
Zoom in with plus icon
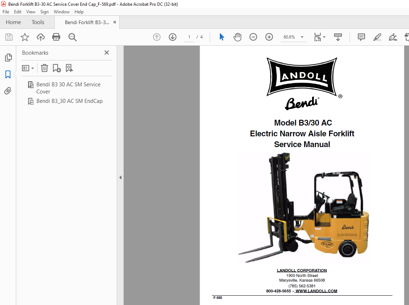click(269, 37)
